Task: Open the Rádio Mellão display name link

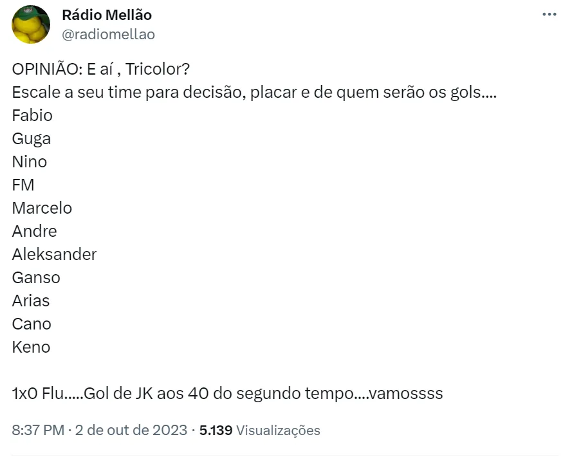Action: tap(107, 15)
